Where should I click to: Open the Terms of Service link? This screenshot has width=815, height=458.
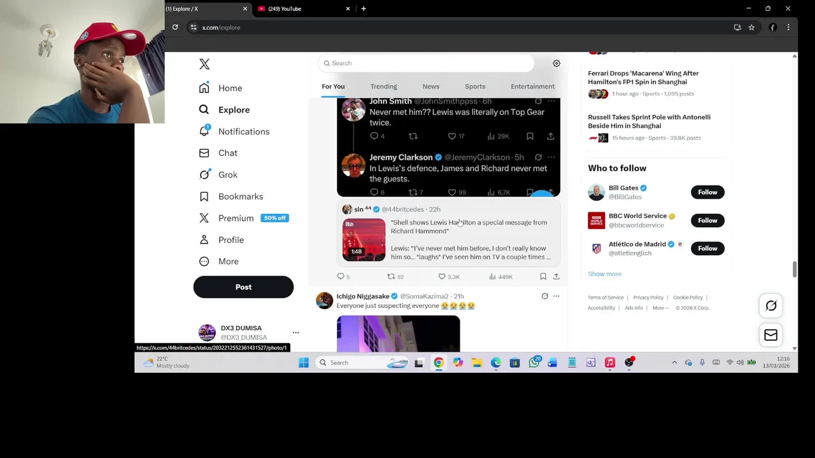[x=606, y=298]
